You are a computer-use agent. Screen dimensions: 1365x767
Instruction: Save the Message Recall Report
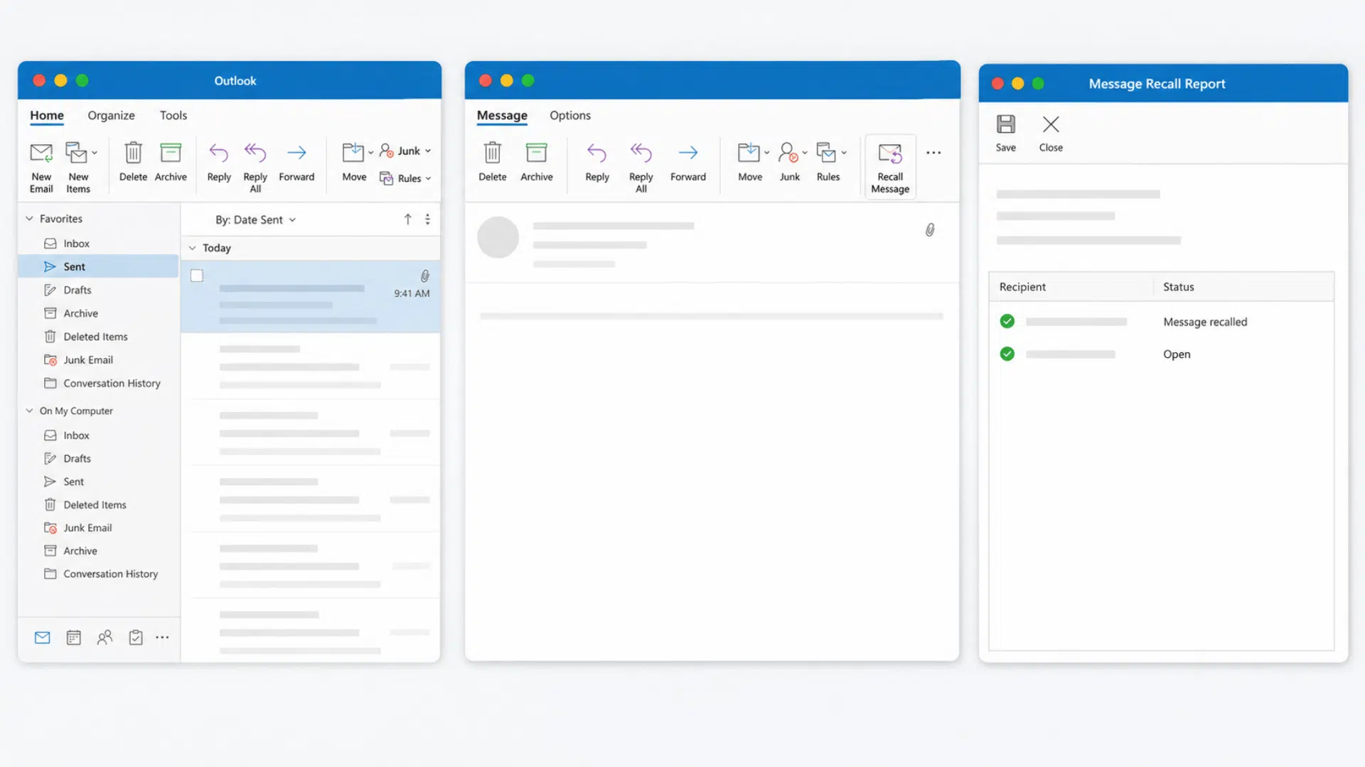click(1006, 134)
